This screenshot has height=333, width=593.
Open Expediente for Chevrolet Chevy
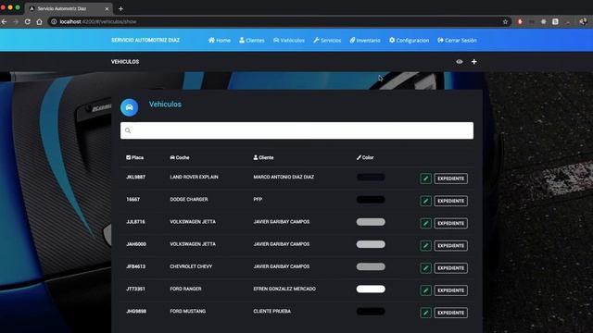click(x=451, y=268)
